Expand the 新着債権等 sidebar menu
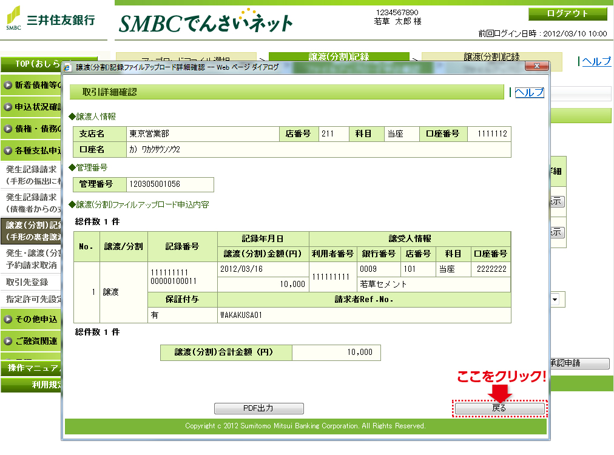The width and height of the screenshot is (614, 455). 32,85
